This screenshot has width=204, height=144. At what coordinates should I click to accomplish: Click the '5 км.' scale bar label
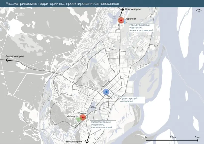click(197, 137)
